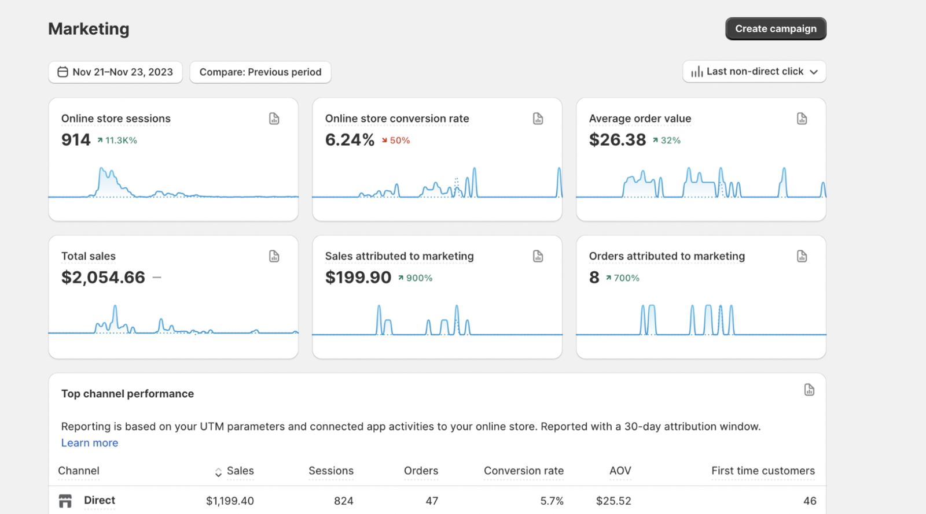Click the $25.52 AOV cell
This screenshot has height=514, width=926.
pos(613,501)
